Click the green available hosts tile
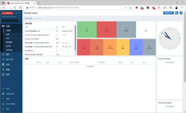Viewport: 186px width, 113px height. pyautogui.click(x=87, y=29)
